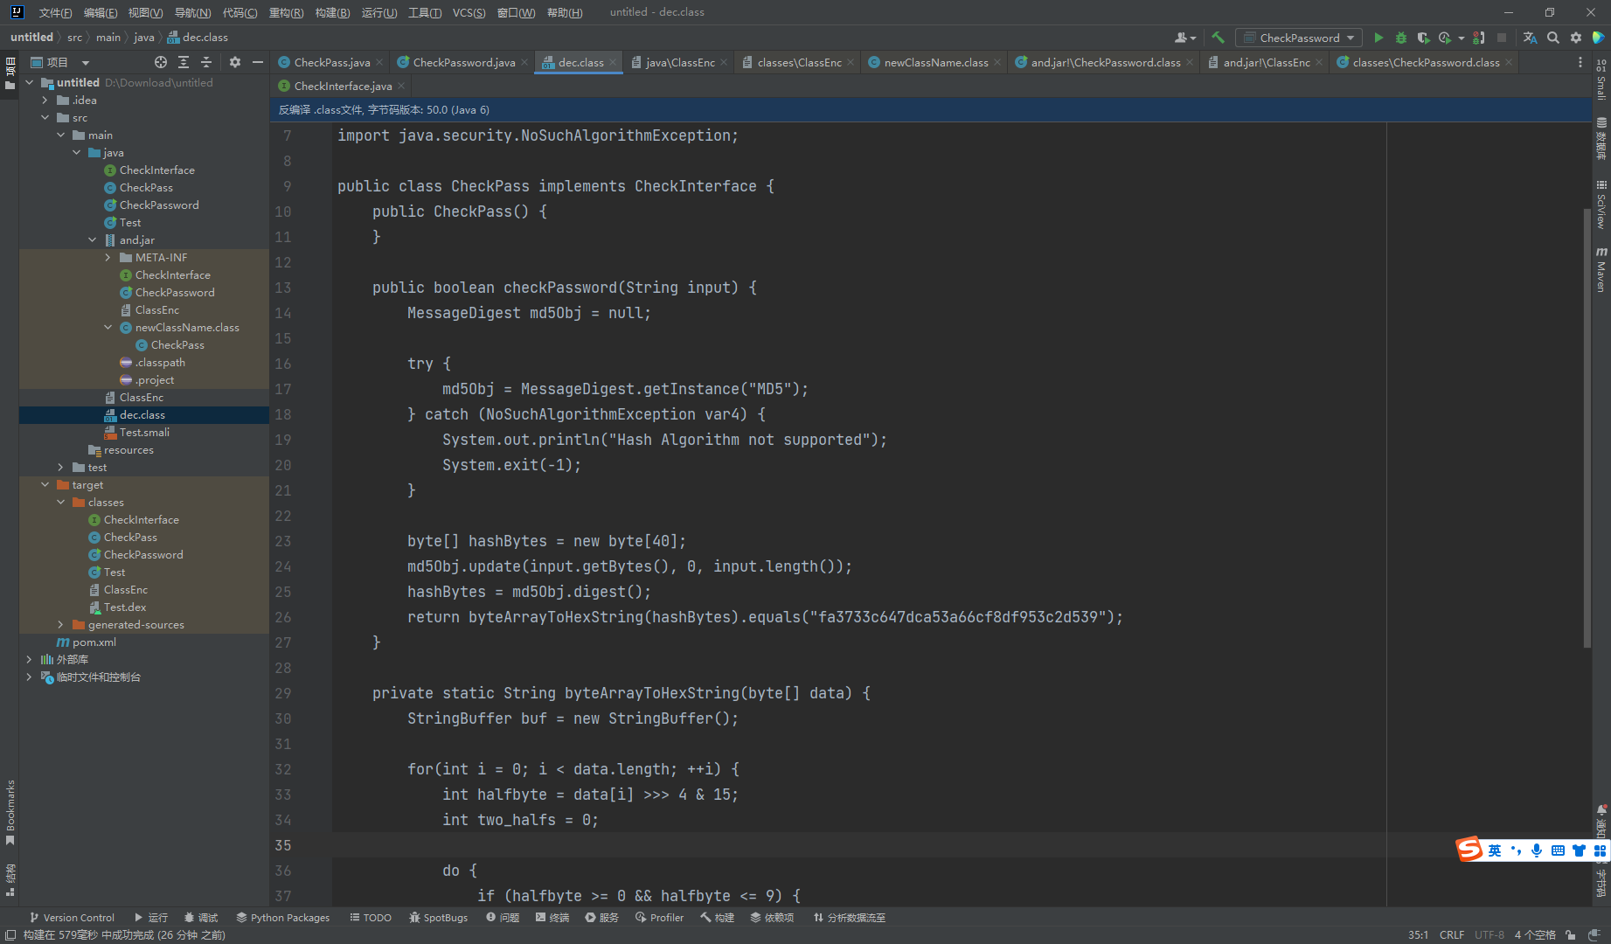Open the CheckPassword run configuration dropdown
The height and width of the screenshot is (944, 1611).
(x=1298, y=38)
